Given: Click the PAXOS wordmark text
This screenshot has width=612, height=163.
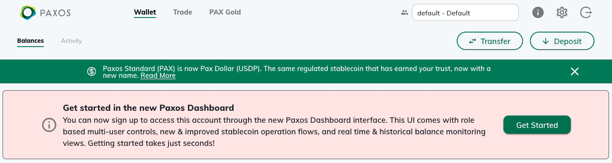Looking at the screenshot, I should coord(55,13).
